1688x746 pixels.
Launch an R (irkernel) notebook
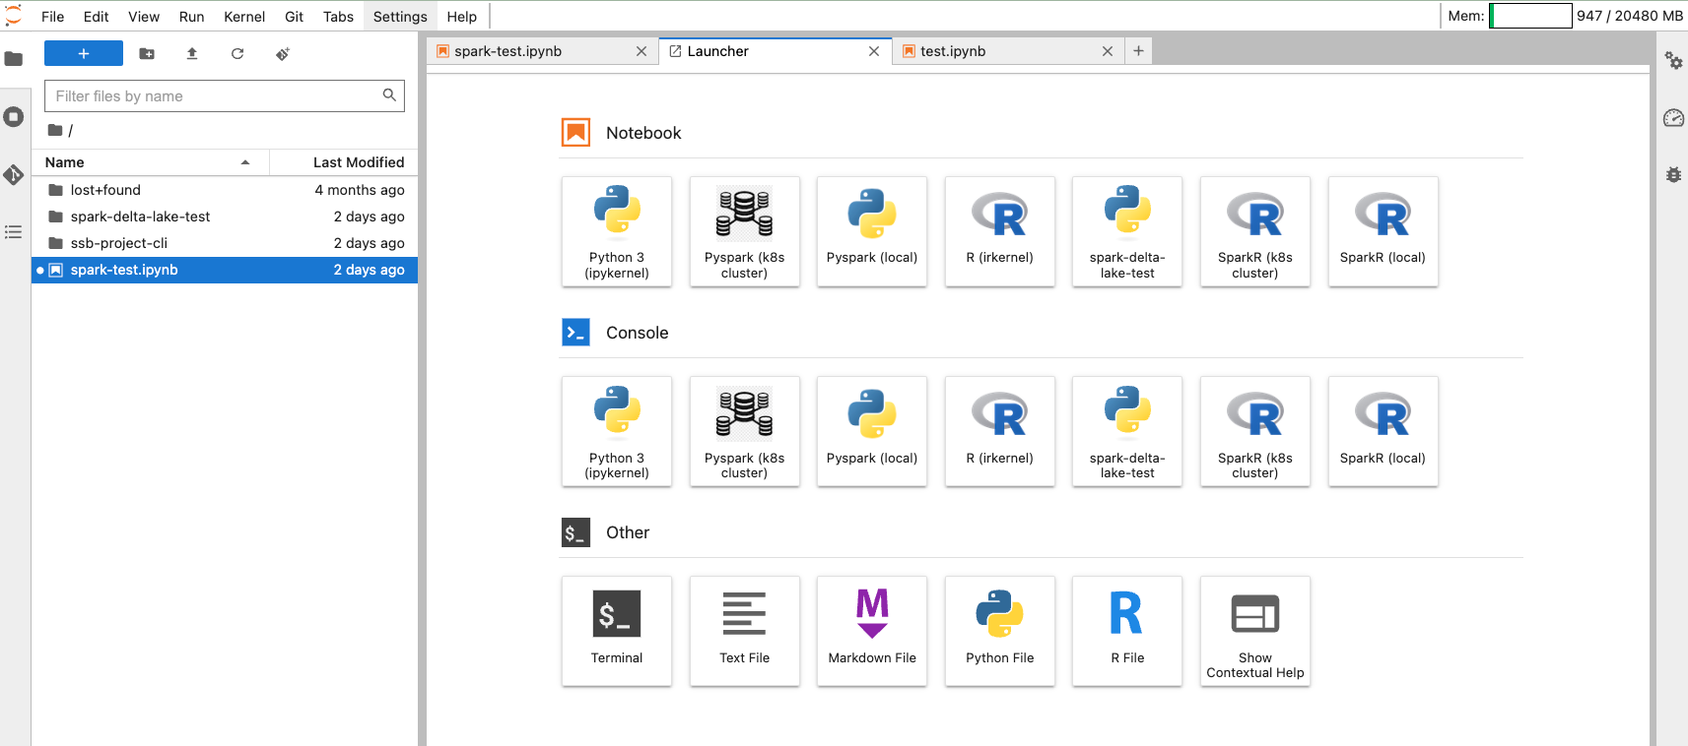pyautogui.click(x=1000, y=232)
